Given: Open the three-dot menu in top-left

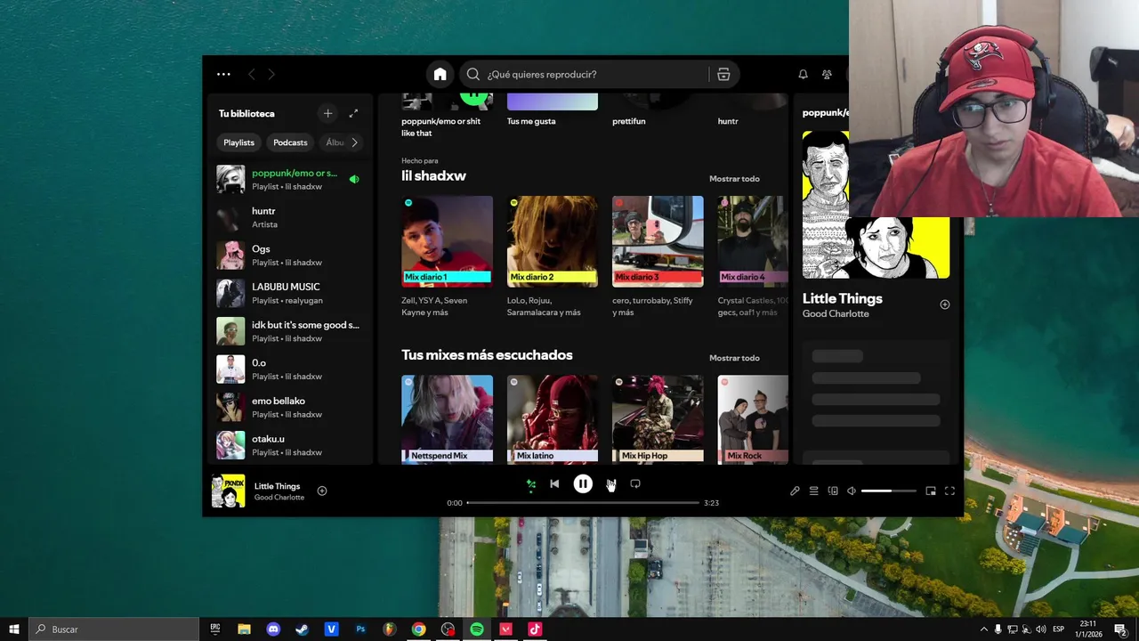Looking at the screenshot, I should [x=223, y=74].
